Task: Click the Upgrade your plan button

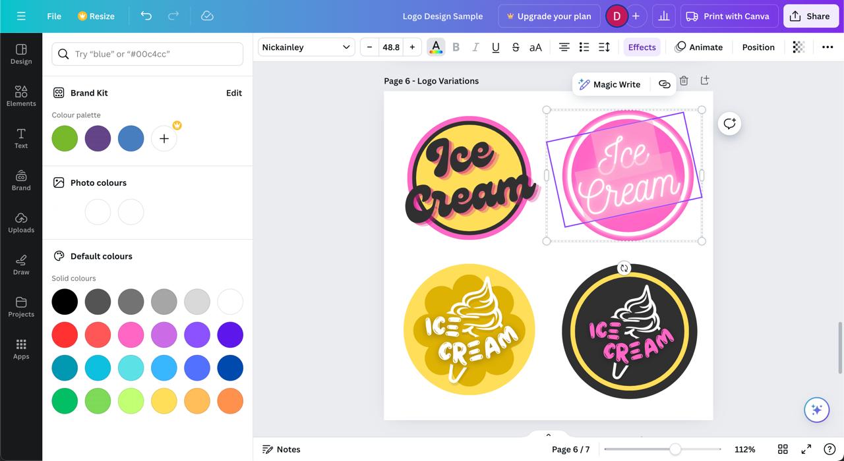Action: pyautogui.click(x=549, y=16)
